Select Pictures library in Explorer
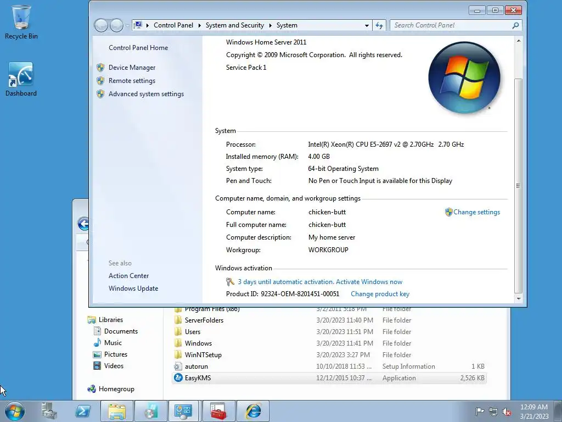Viewport: 562px width, 422px height. (116, 354)
